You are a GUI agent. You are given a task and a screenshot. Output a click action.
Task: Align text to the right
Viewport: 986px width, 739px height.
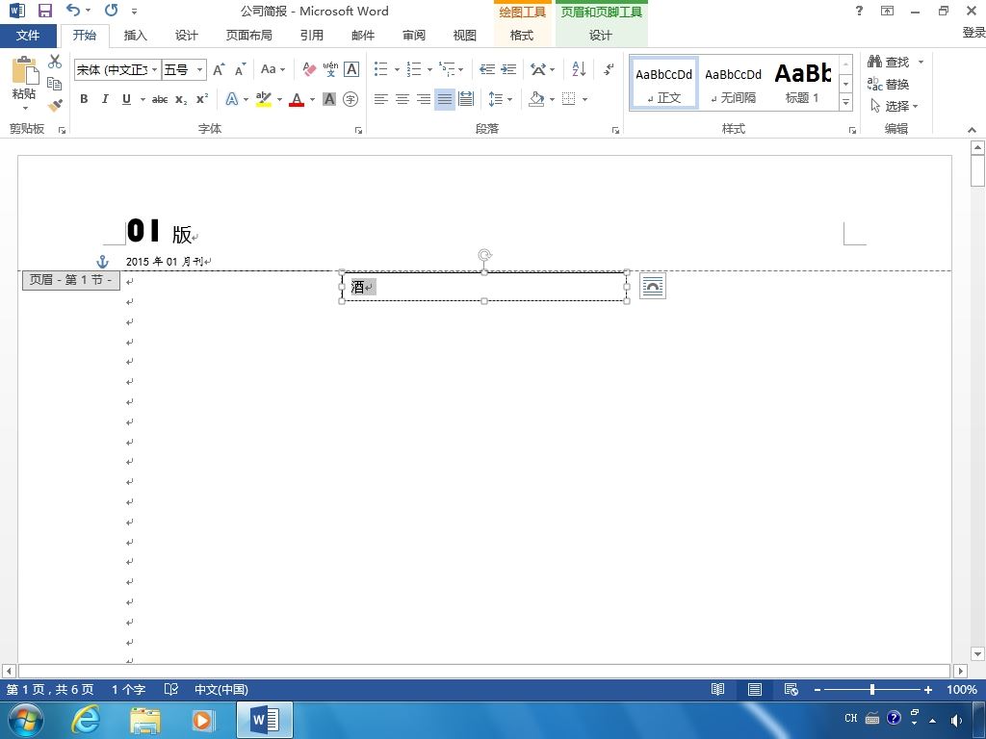(x=424, y=99)
